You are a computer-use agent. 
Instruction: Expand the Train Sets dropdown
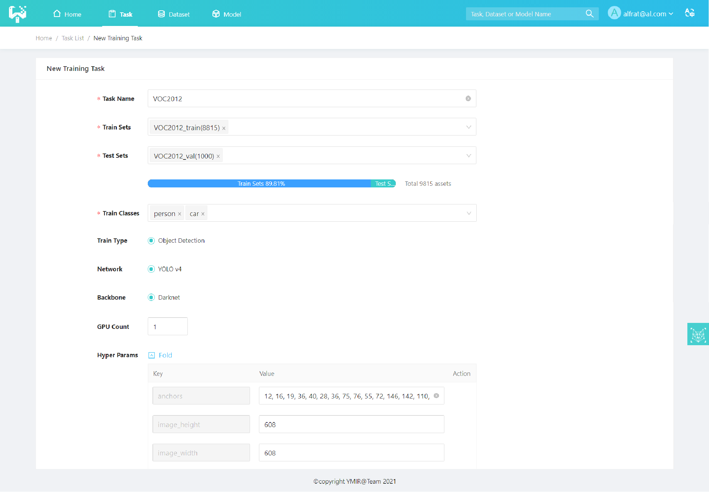pyautogui.click(x=468, y=127)
